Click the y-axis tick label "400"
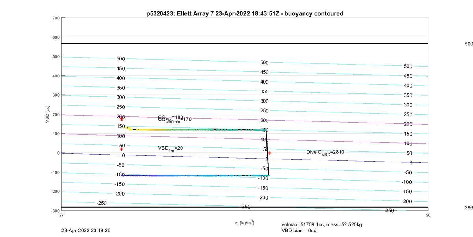The height and width of the screenshot is (237, 473). pos(56,76)
